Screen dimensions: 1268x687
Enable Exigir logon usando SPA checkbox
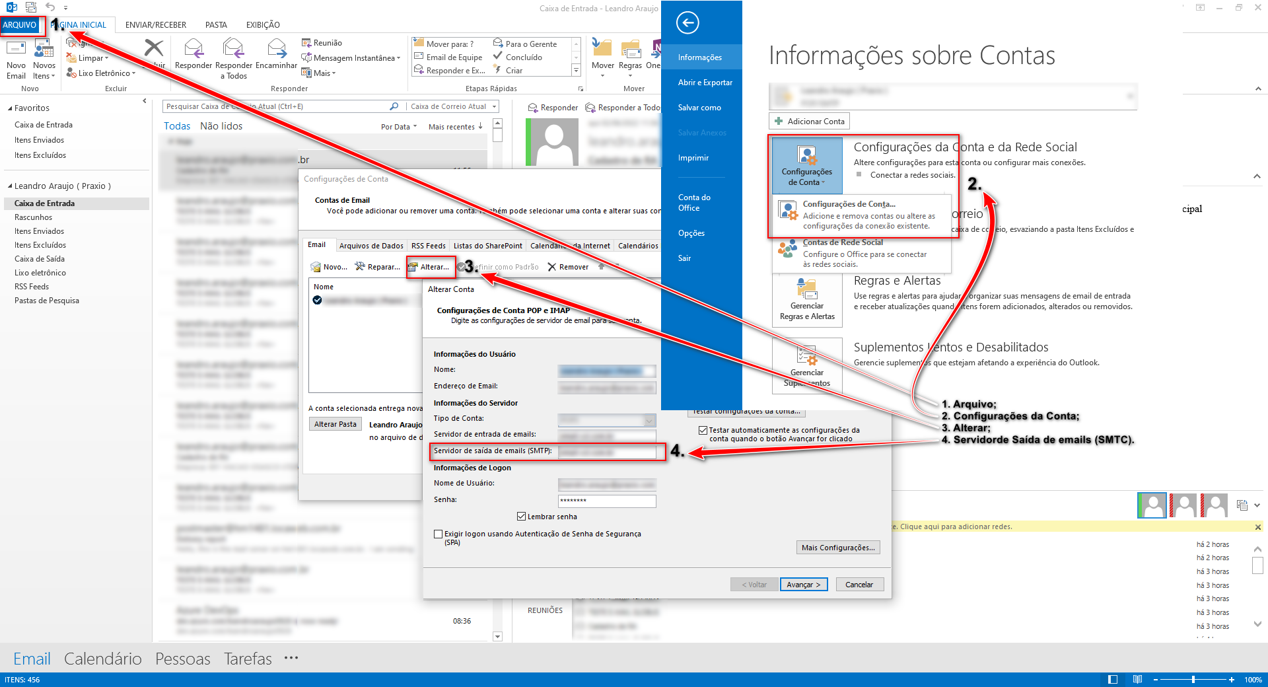(x=438, y=534)
